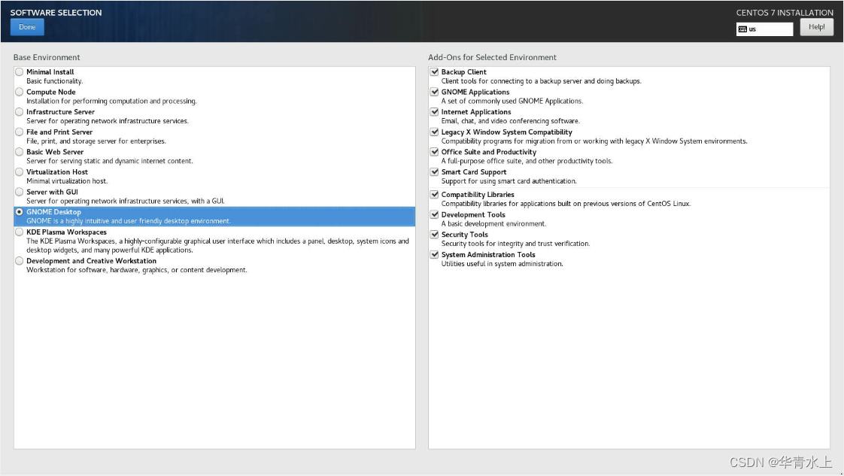This screenshot has height=476, width=844.
Task: Click 'Email, chat, and video conferencing software.'
Action: tap(510, 121)
